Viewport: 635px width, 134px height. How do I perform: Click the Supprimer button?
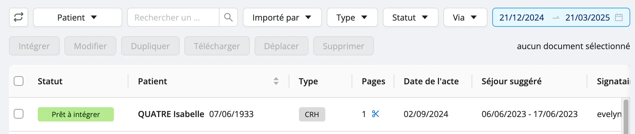click(x=343, y=46)
